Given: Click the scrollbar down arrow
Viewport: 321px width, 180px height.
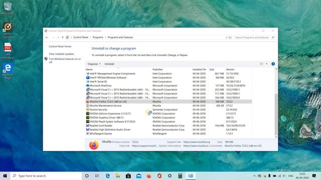Looking at the screenshot, I should [x=276, y=137].
